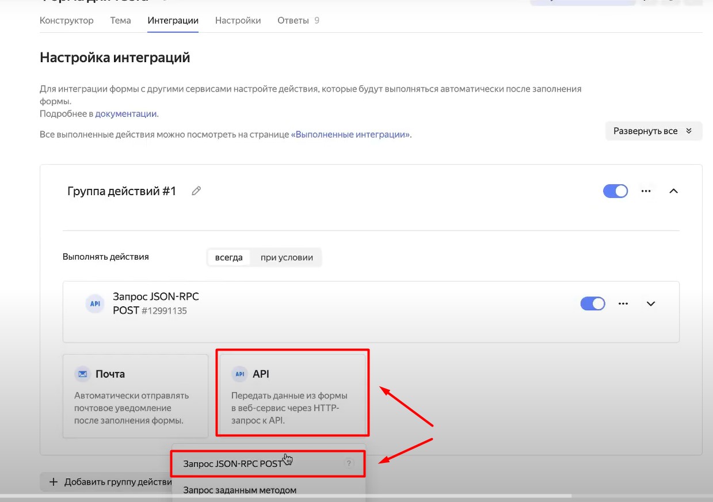Click the API icon on API card
Screen dimensions: 713x502
tap(240, 374)
